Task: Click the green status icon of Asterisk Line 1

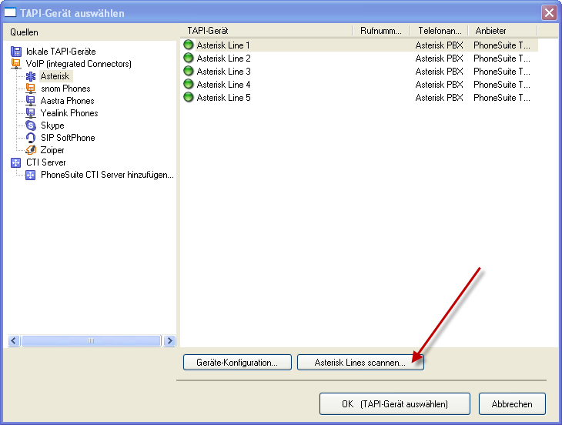Action: [x=189, y=45]
